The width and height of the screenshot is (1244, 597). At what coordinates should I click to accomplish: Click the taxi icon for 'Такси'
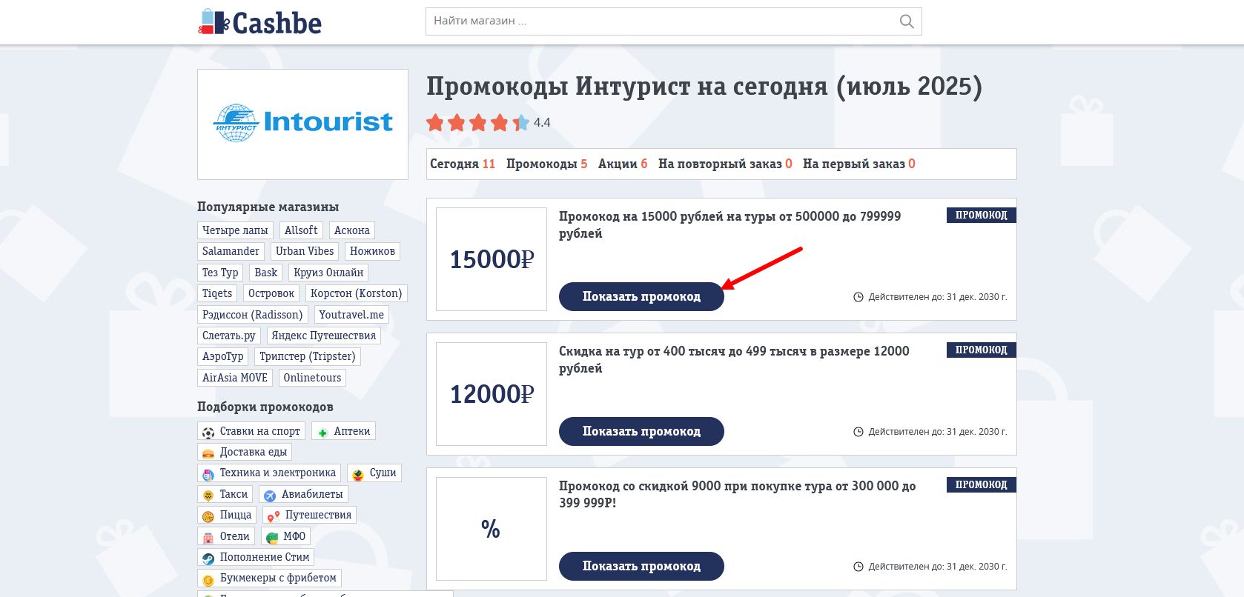(x=208, y=496)
